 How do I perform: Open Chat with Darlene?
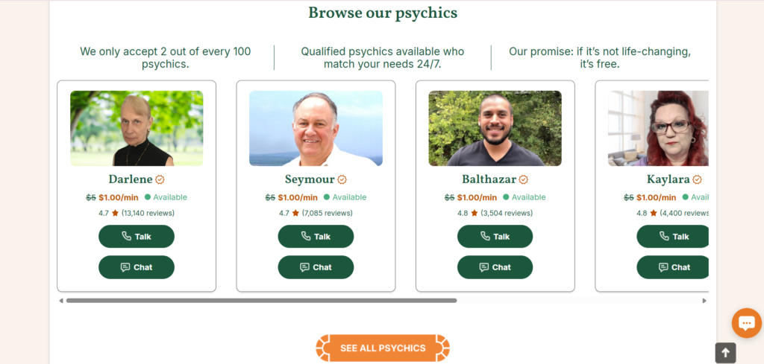pyautogui.click(x=137, y=267)
